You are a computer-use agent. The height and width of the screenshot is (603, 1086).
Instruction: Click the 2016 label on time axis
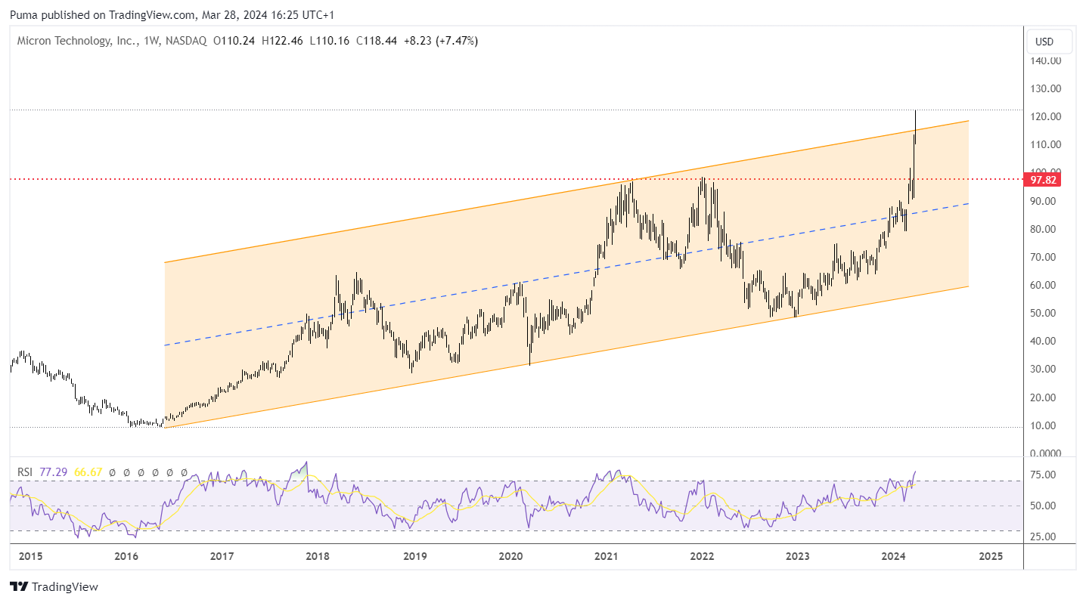tap(126, 556)
